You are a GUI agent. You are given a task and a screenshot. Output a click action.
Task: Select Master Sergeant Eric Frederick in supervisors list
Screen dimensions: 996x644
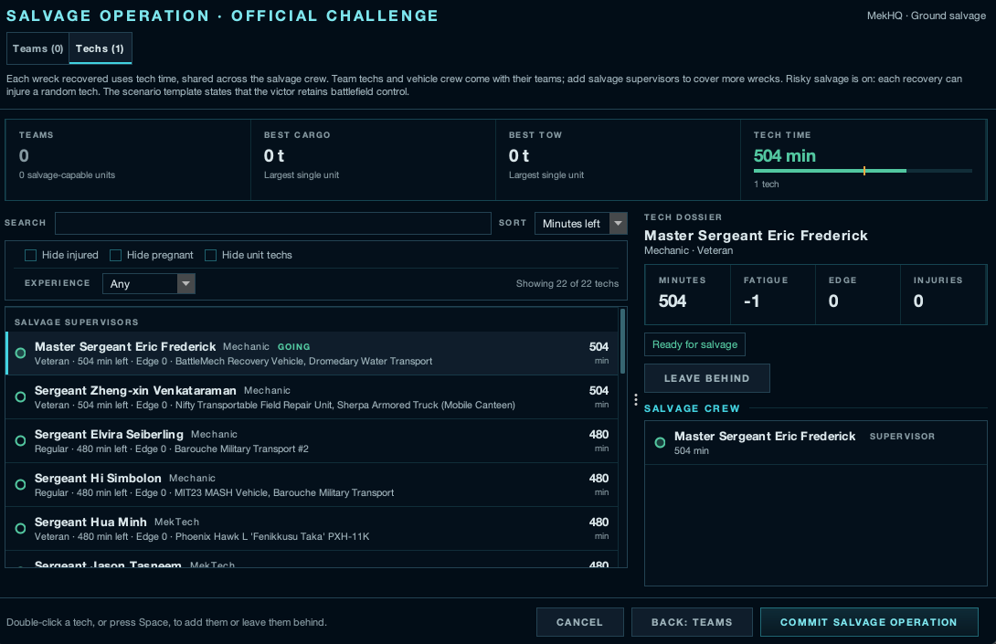pos(125,347)
